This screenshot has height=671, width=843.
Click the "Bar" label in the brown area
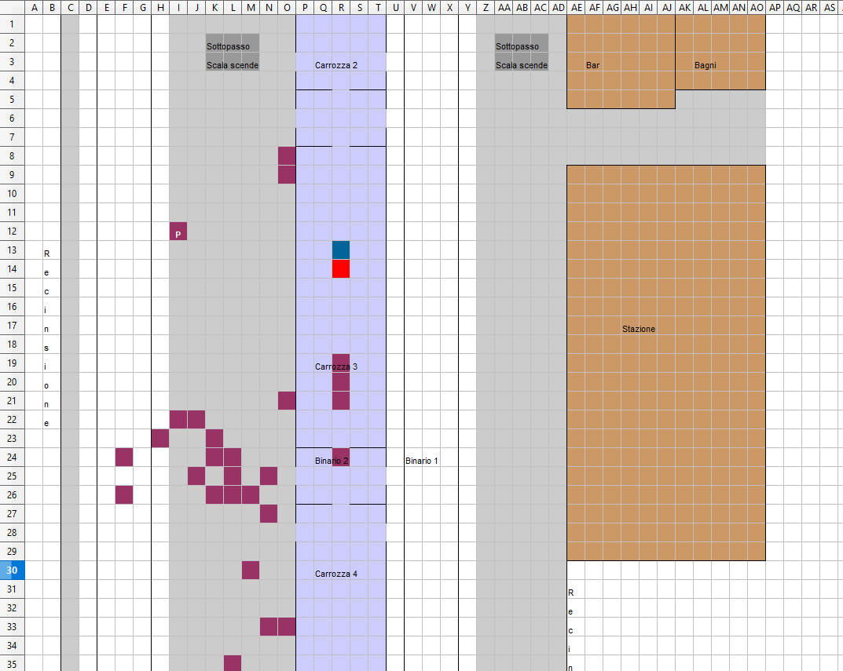tap(592, 65)
